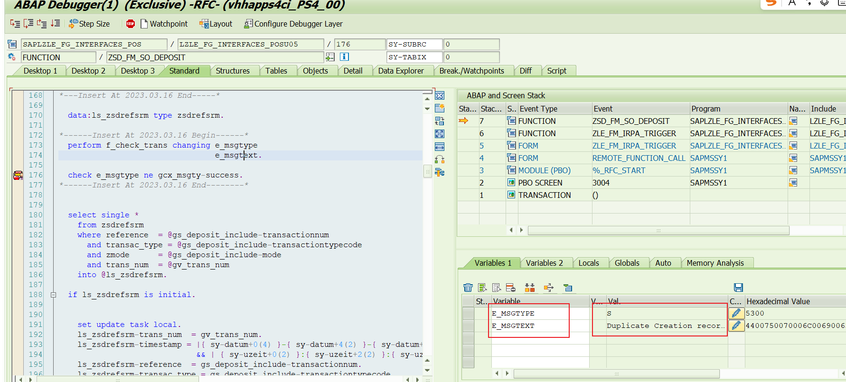This screenshot has width=846, height=382.
Task: Click the Stop breakpoint icon in toolbar
Action: [x=130, y=24]
